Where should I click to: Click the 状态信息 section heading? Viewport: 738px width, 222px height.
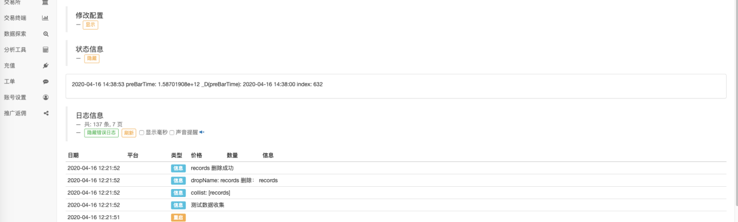pos(90,49)
